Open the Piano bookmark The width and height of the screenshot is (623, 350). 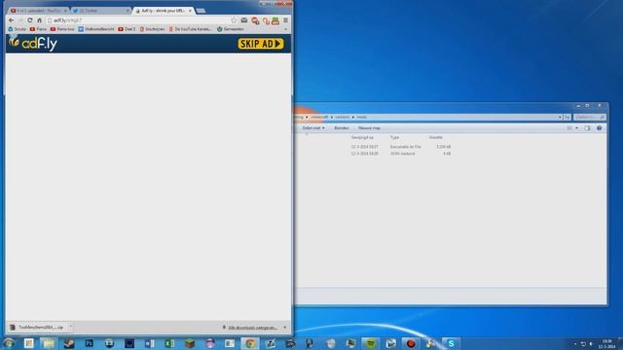pyautogui.click(x=38, y=29)
